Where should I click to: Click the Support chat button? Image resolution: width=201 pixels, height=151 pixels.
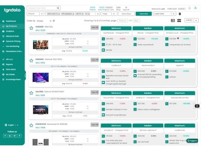pyautogui.click(x=192, y=141)
